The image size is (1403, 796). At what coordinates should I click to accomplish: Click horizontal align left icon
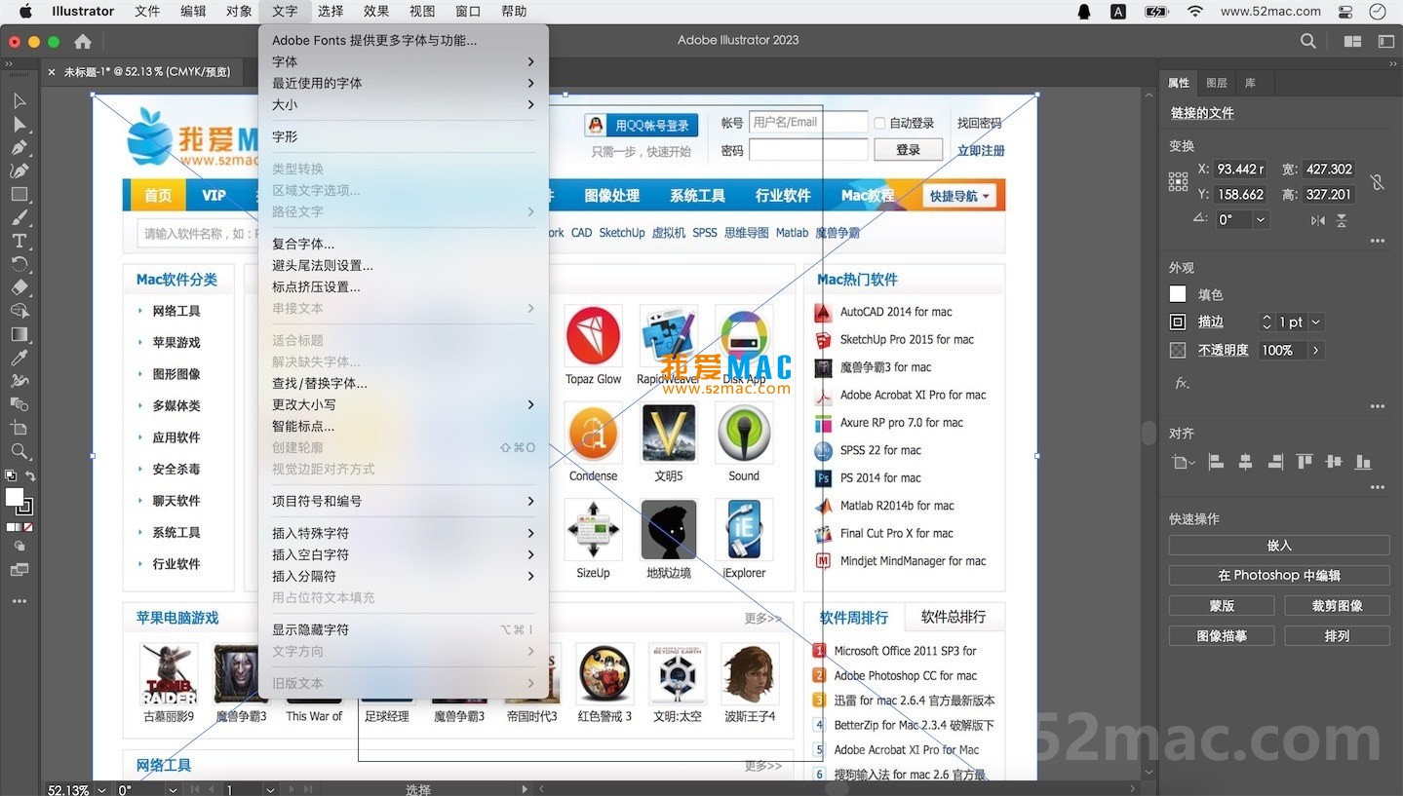pos(1216,462)
